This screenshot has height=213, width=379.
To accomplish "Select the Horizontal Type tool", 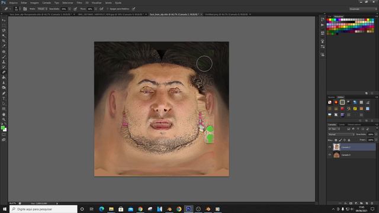I will coord(4,98).
